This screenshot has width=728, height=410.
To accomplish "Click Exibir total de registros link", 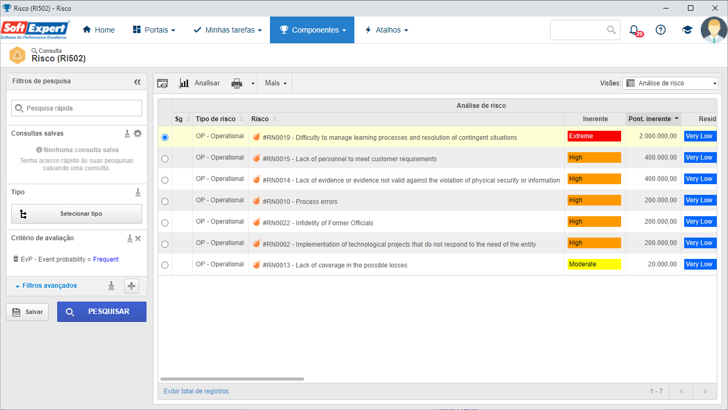I will (x=196, y=391).
